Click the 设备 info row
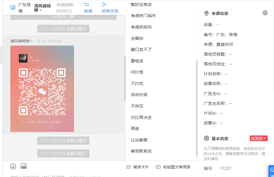Viewport: 274px width, 177px height. 212,25
